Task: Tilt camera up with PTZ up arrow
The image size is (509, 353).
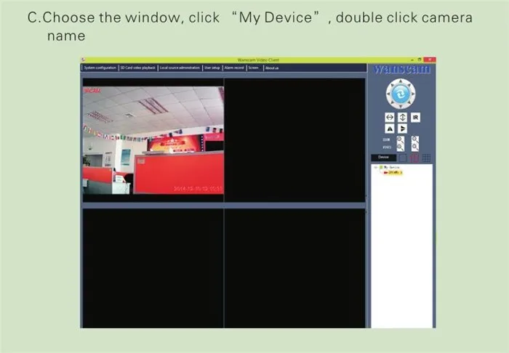Action: (401, 81)
